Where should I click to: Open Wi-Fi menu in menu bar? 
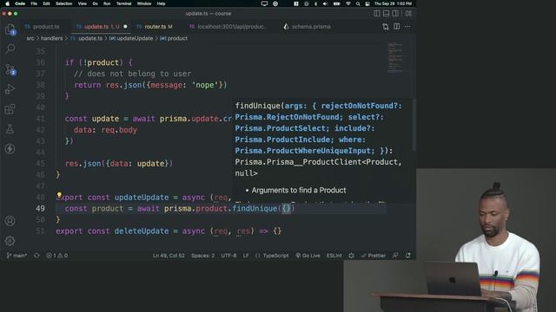347,3
